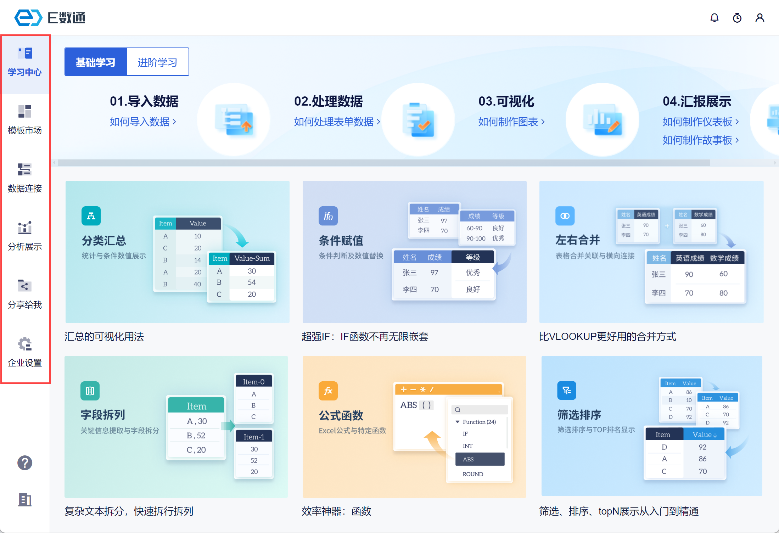
Task: Click the help question mark icon
Action: 25,463
